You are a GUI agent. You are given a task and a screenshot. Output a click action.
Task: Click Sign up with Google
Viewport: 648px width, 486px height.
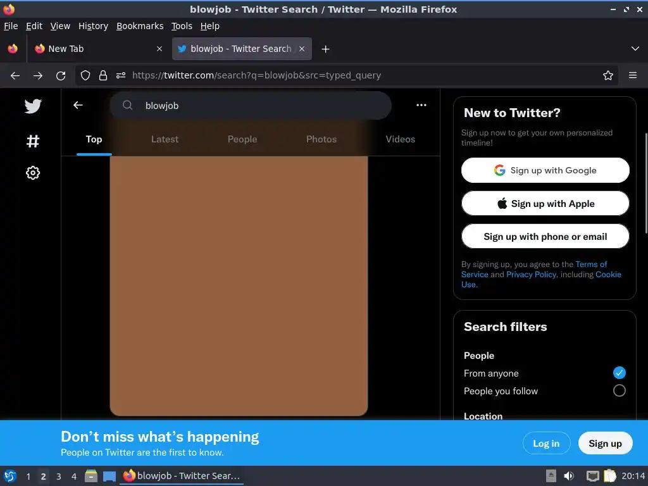coord(545,170)
